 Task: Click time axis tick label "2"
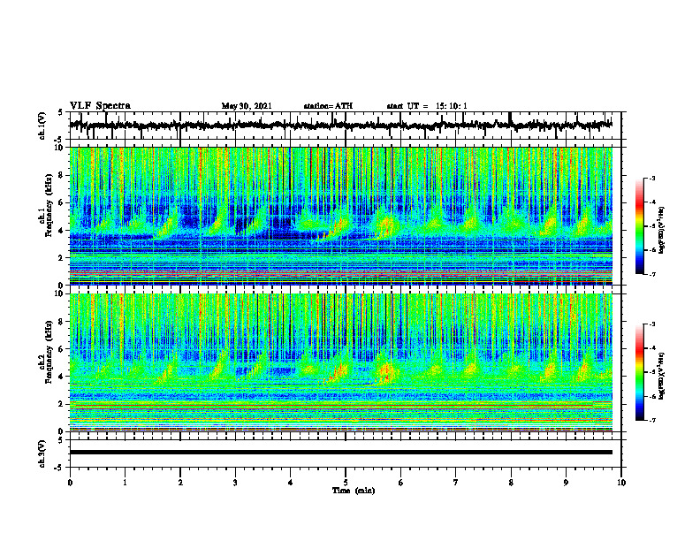click(180, 483)
